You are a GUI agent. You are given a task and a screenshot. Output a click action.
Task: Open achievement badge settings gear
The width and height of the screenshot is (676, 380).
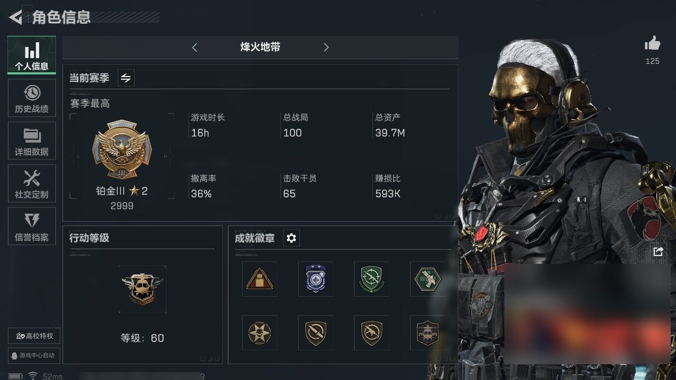(291, 238)
